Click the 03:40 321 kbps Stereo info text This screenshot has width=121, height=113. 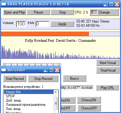point(93,21)
